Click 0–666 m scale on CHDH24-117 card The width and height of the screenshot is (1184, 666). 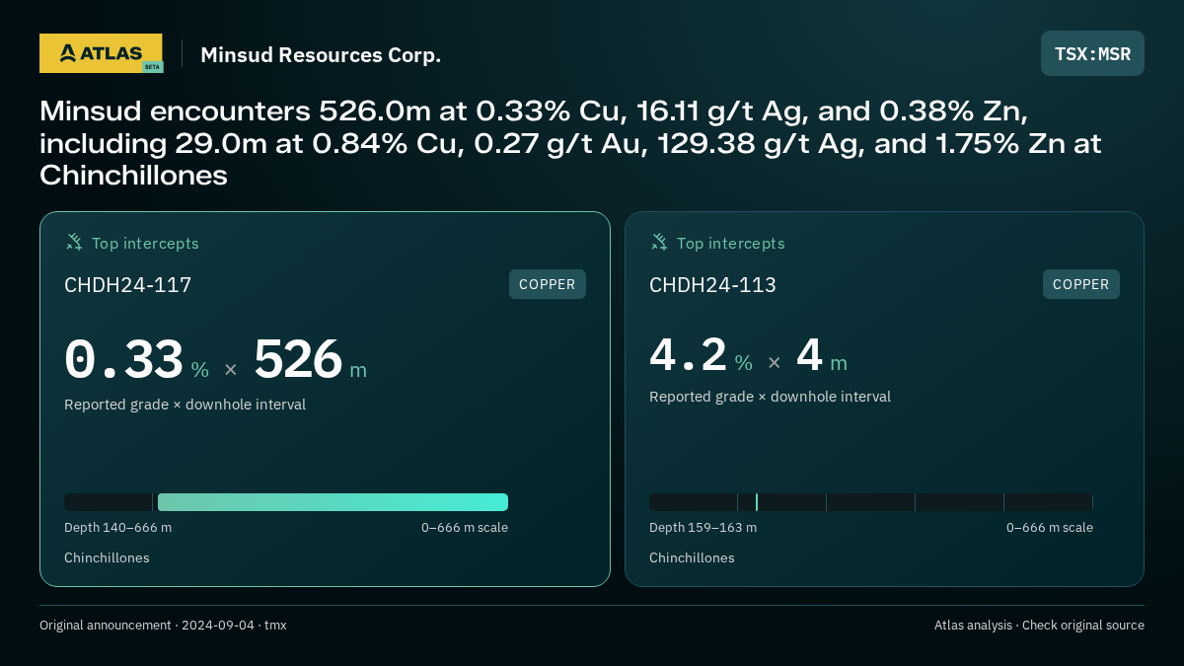465,528
